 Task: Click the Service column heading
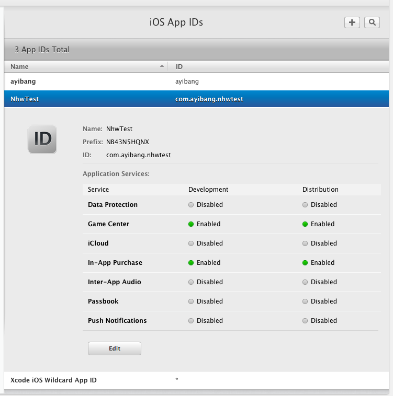coord(98,190)
